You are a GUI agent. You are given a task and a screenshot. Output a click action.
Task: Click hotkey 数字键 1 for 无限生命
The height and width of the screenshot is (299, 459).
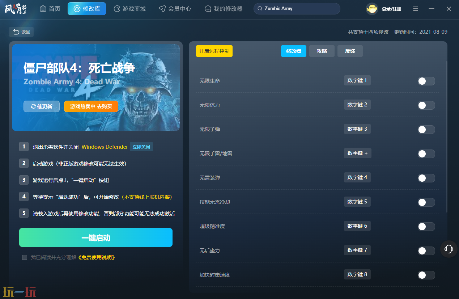point(357,80)
